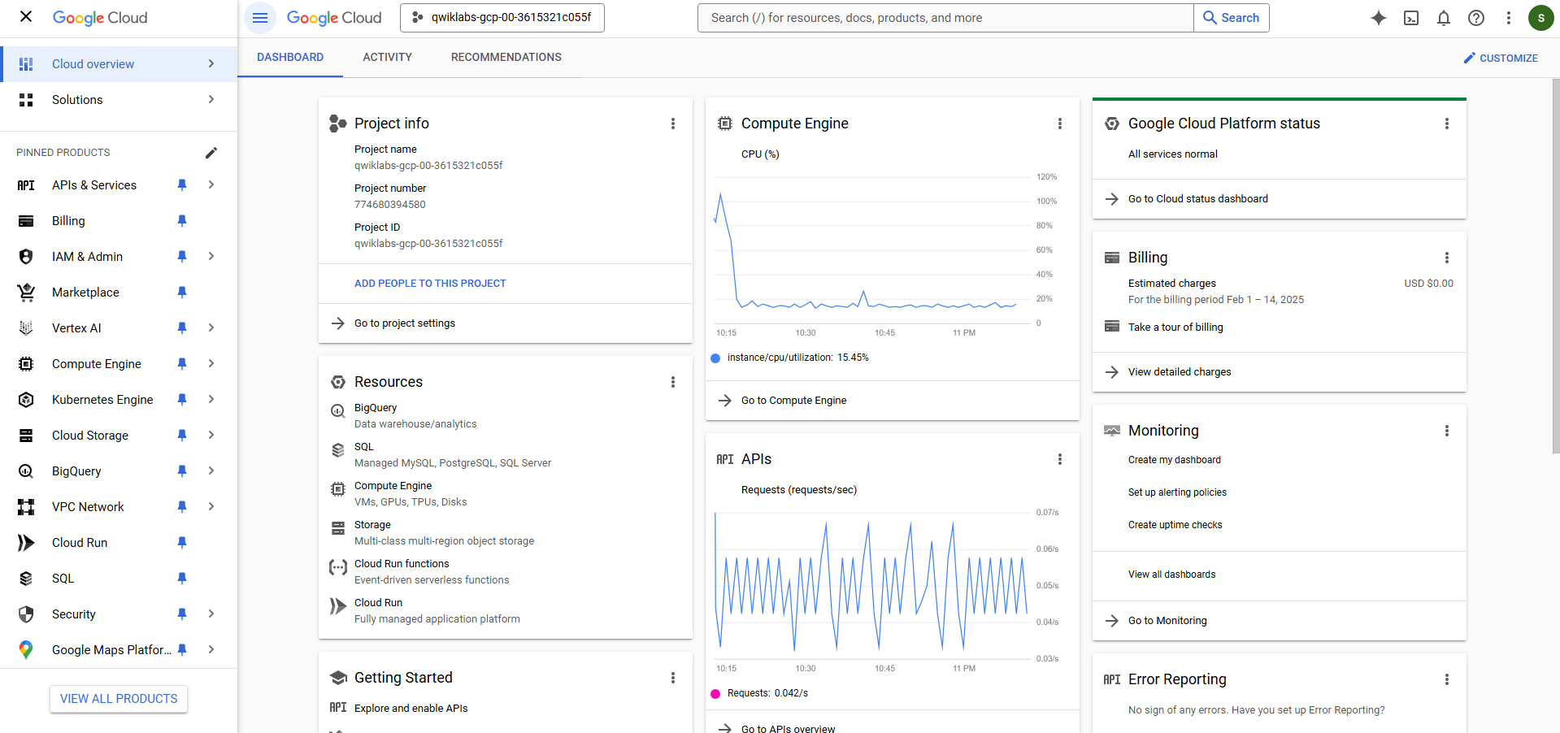Screen dimensions: 1560x733
Task: Click View detailed charges link
Action: (1180, 372)
